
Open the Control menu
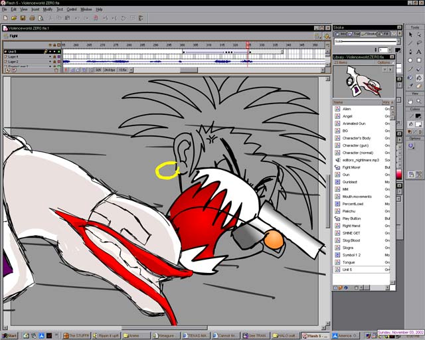tap(72, 9)
